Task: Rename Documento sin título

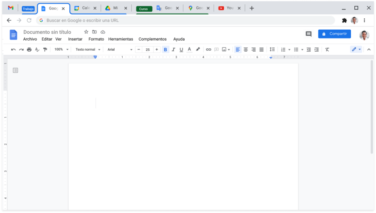Action: (47, 32)
